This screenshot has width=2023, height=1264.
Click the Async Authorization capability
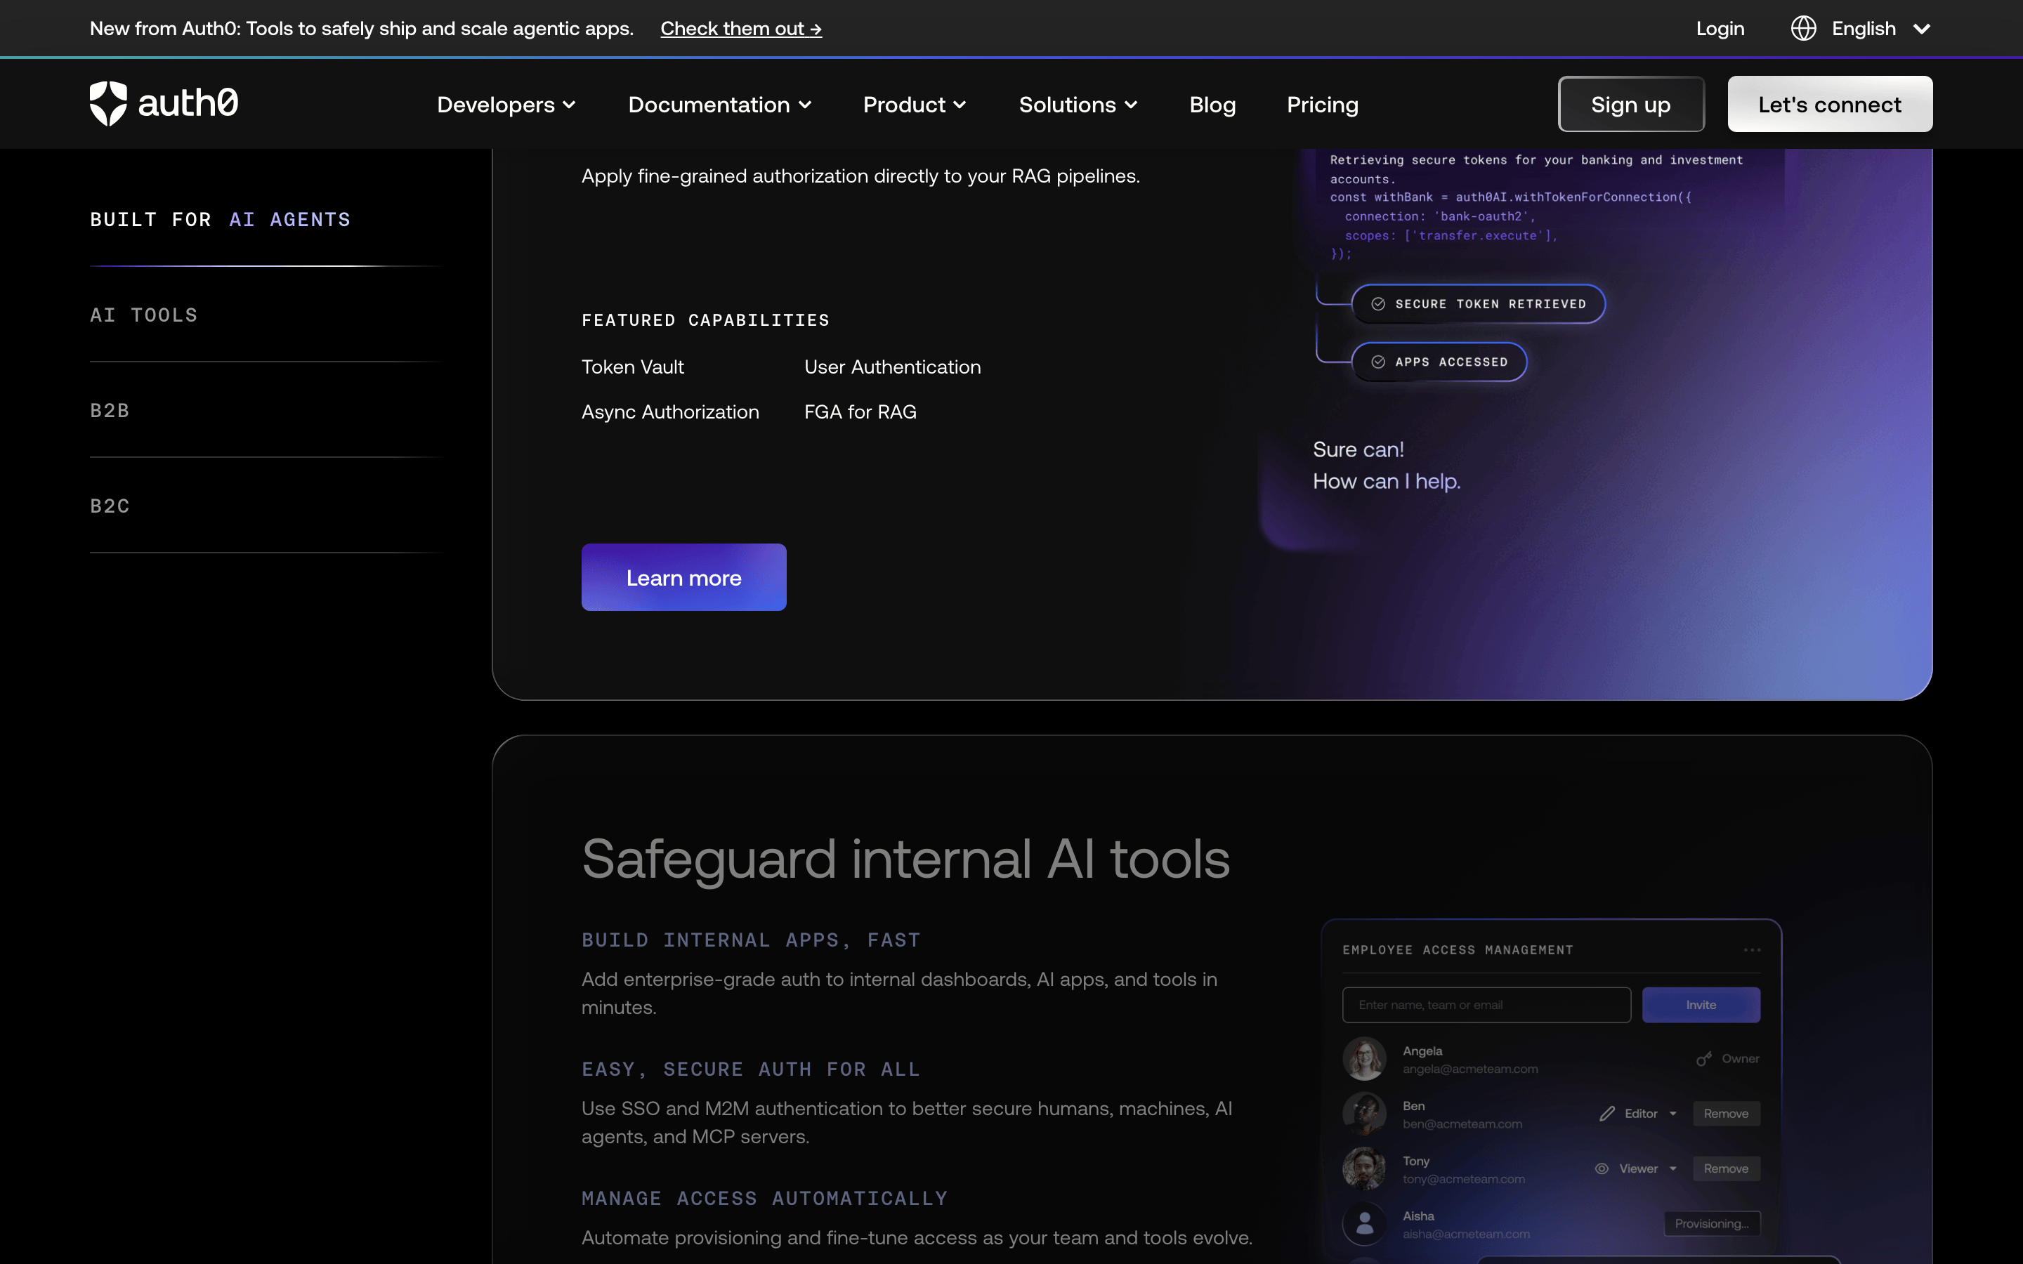coord(670,412)
